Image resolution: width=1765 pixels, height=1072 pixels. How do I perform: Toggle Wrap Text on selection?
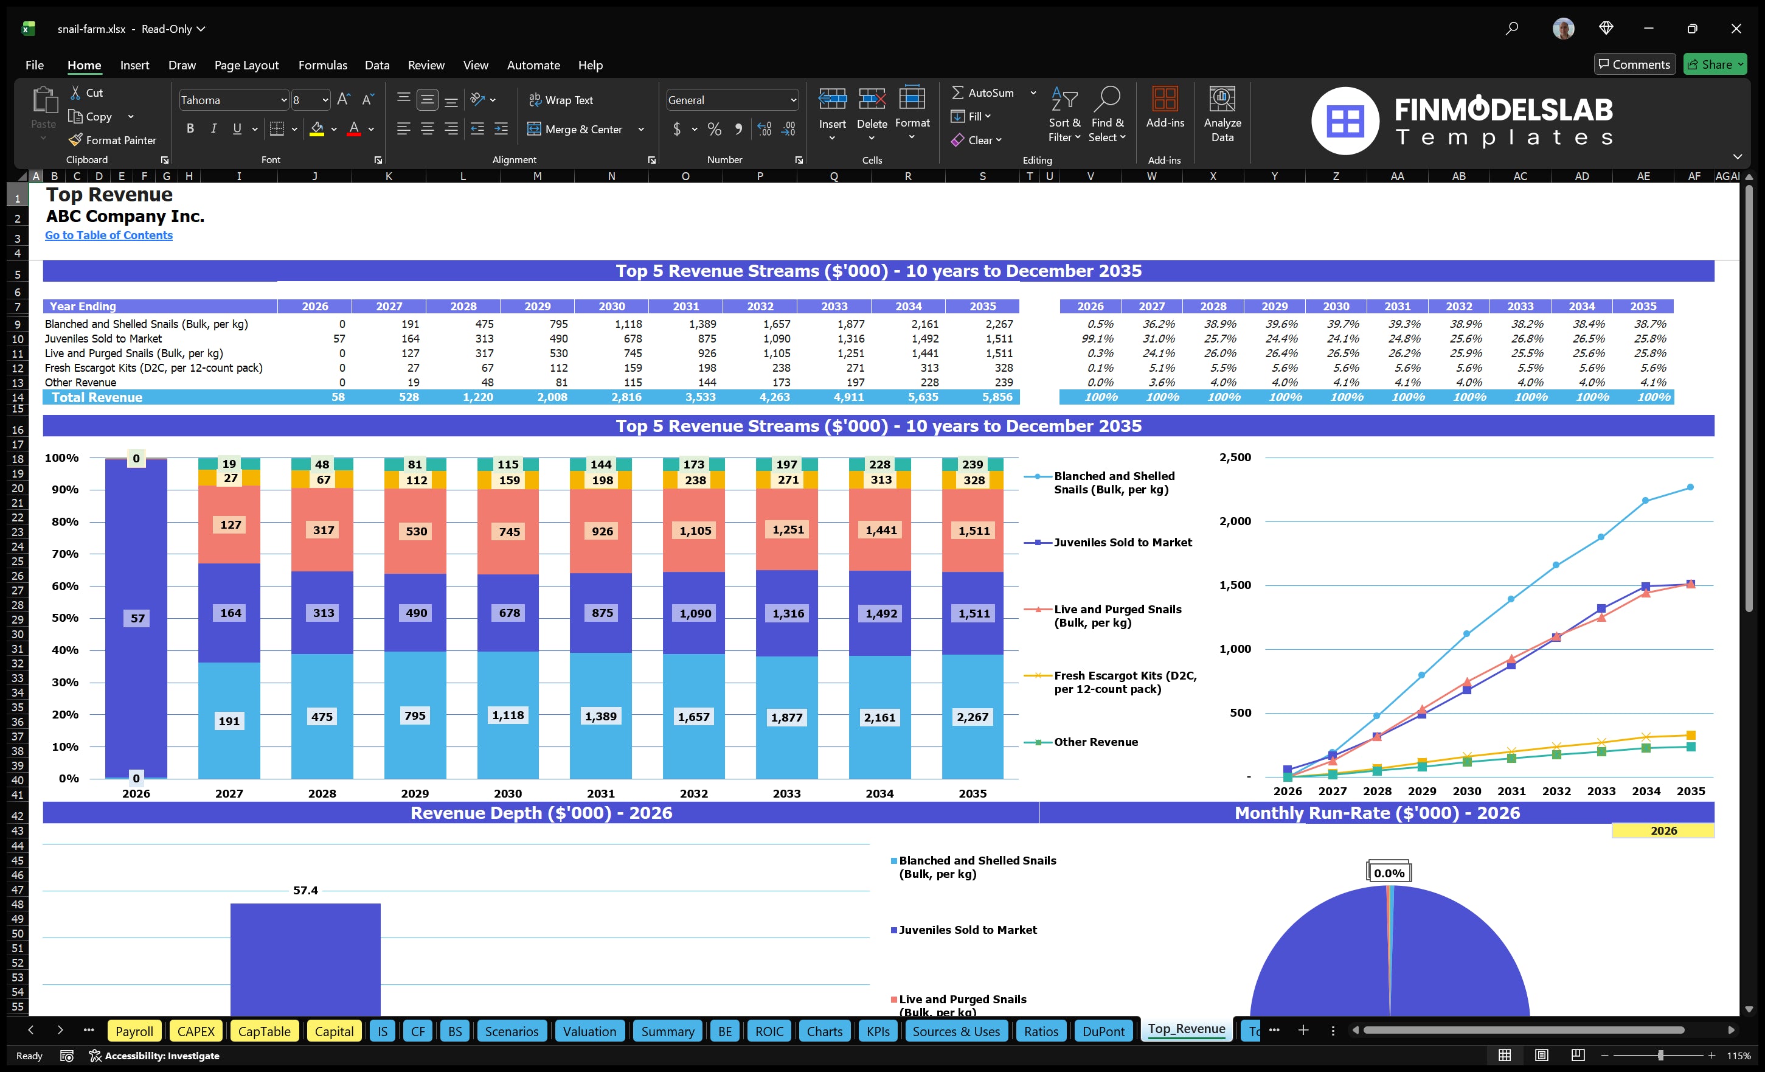561,100
